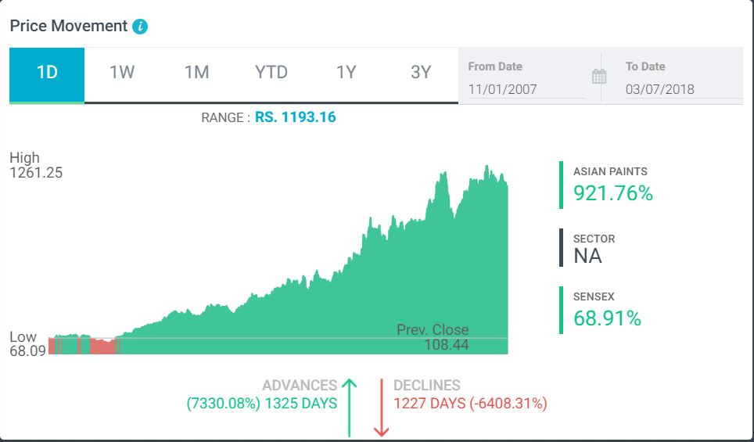Click the chart peak near the high
The image size is (754, 442).
click(x=487, y=167)
